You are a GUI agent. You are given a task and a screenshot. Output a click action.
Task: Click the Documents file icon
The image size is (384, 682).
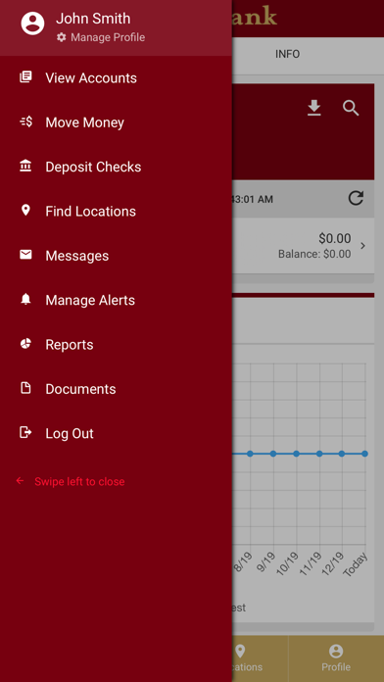pyautogui.click(x=25, y=388)
